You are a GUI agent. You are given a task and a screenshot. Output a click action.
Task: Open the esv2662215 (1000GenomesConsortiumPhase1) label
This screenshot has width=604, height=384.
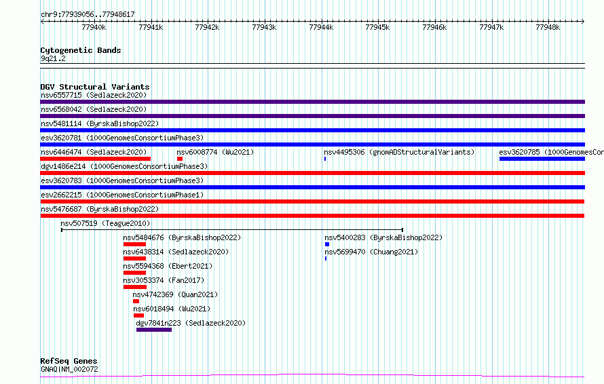pyautogui.click(x=122, y=195)
